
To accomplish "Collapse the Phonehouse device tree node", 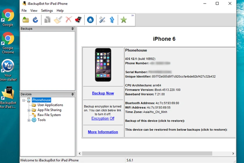I will tap(24, 100).
